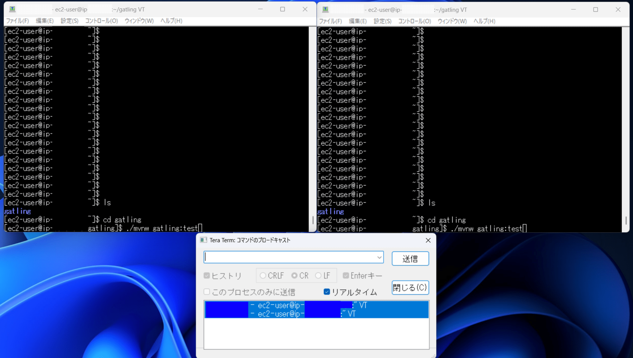Open ファイル(F) menu in left terminal window
This screenshot has height=358, width=633.
[17, 21]
